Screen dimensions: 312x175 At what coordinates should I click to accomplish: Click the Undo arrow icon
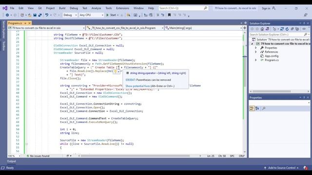point(47,15)
